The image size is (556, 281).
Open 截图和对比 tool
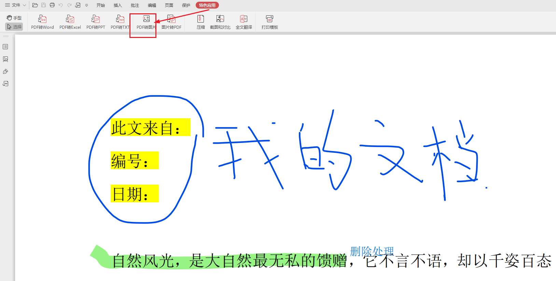point(220,22)
